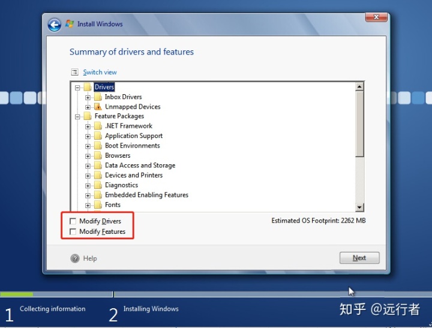This screenshot has width=432, height=328.
Task: Select the 'Fonts' tree label
Action: pyautogui.click(x=113, y=205)
